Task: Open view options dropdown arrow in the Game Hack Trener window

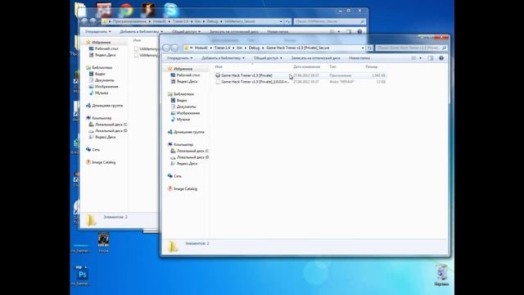Action: point(420,58)
